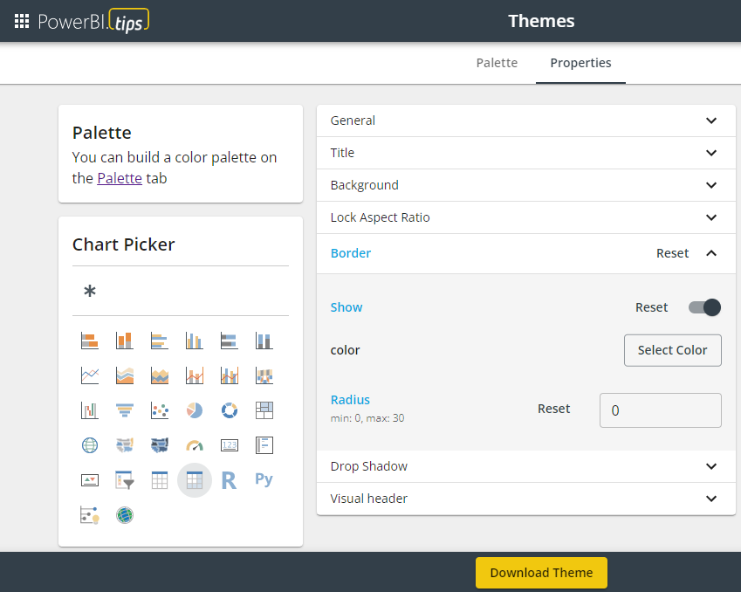Select the highlighted matrix visual icon
741x592 pixels.
click(x=195, y=480)
